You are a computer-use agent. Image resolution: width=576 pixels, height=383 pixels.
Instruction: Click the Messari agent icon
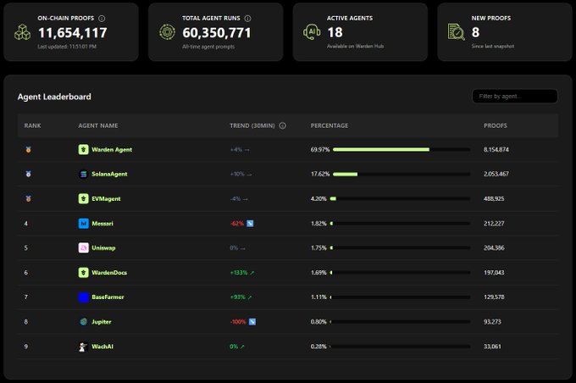(x=83, y=224)
